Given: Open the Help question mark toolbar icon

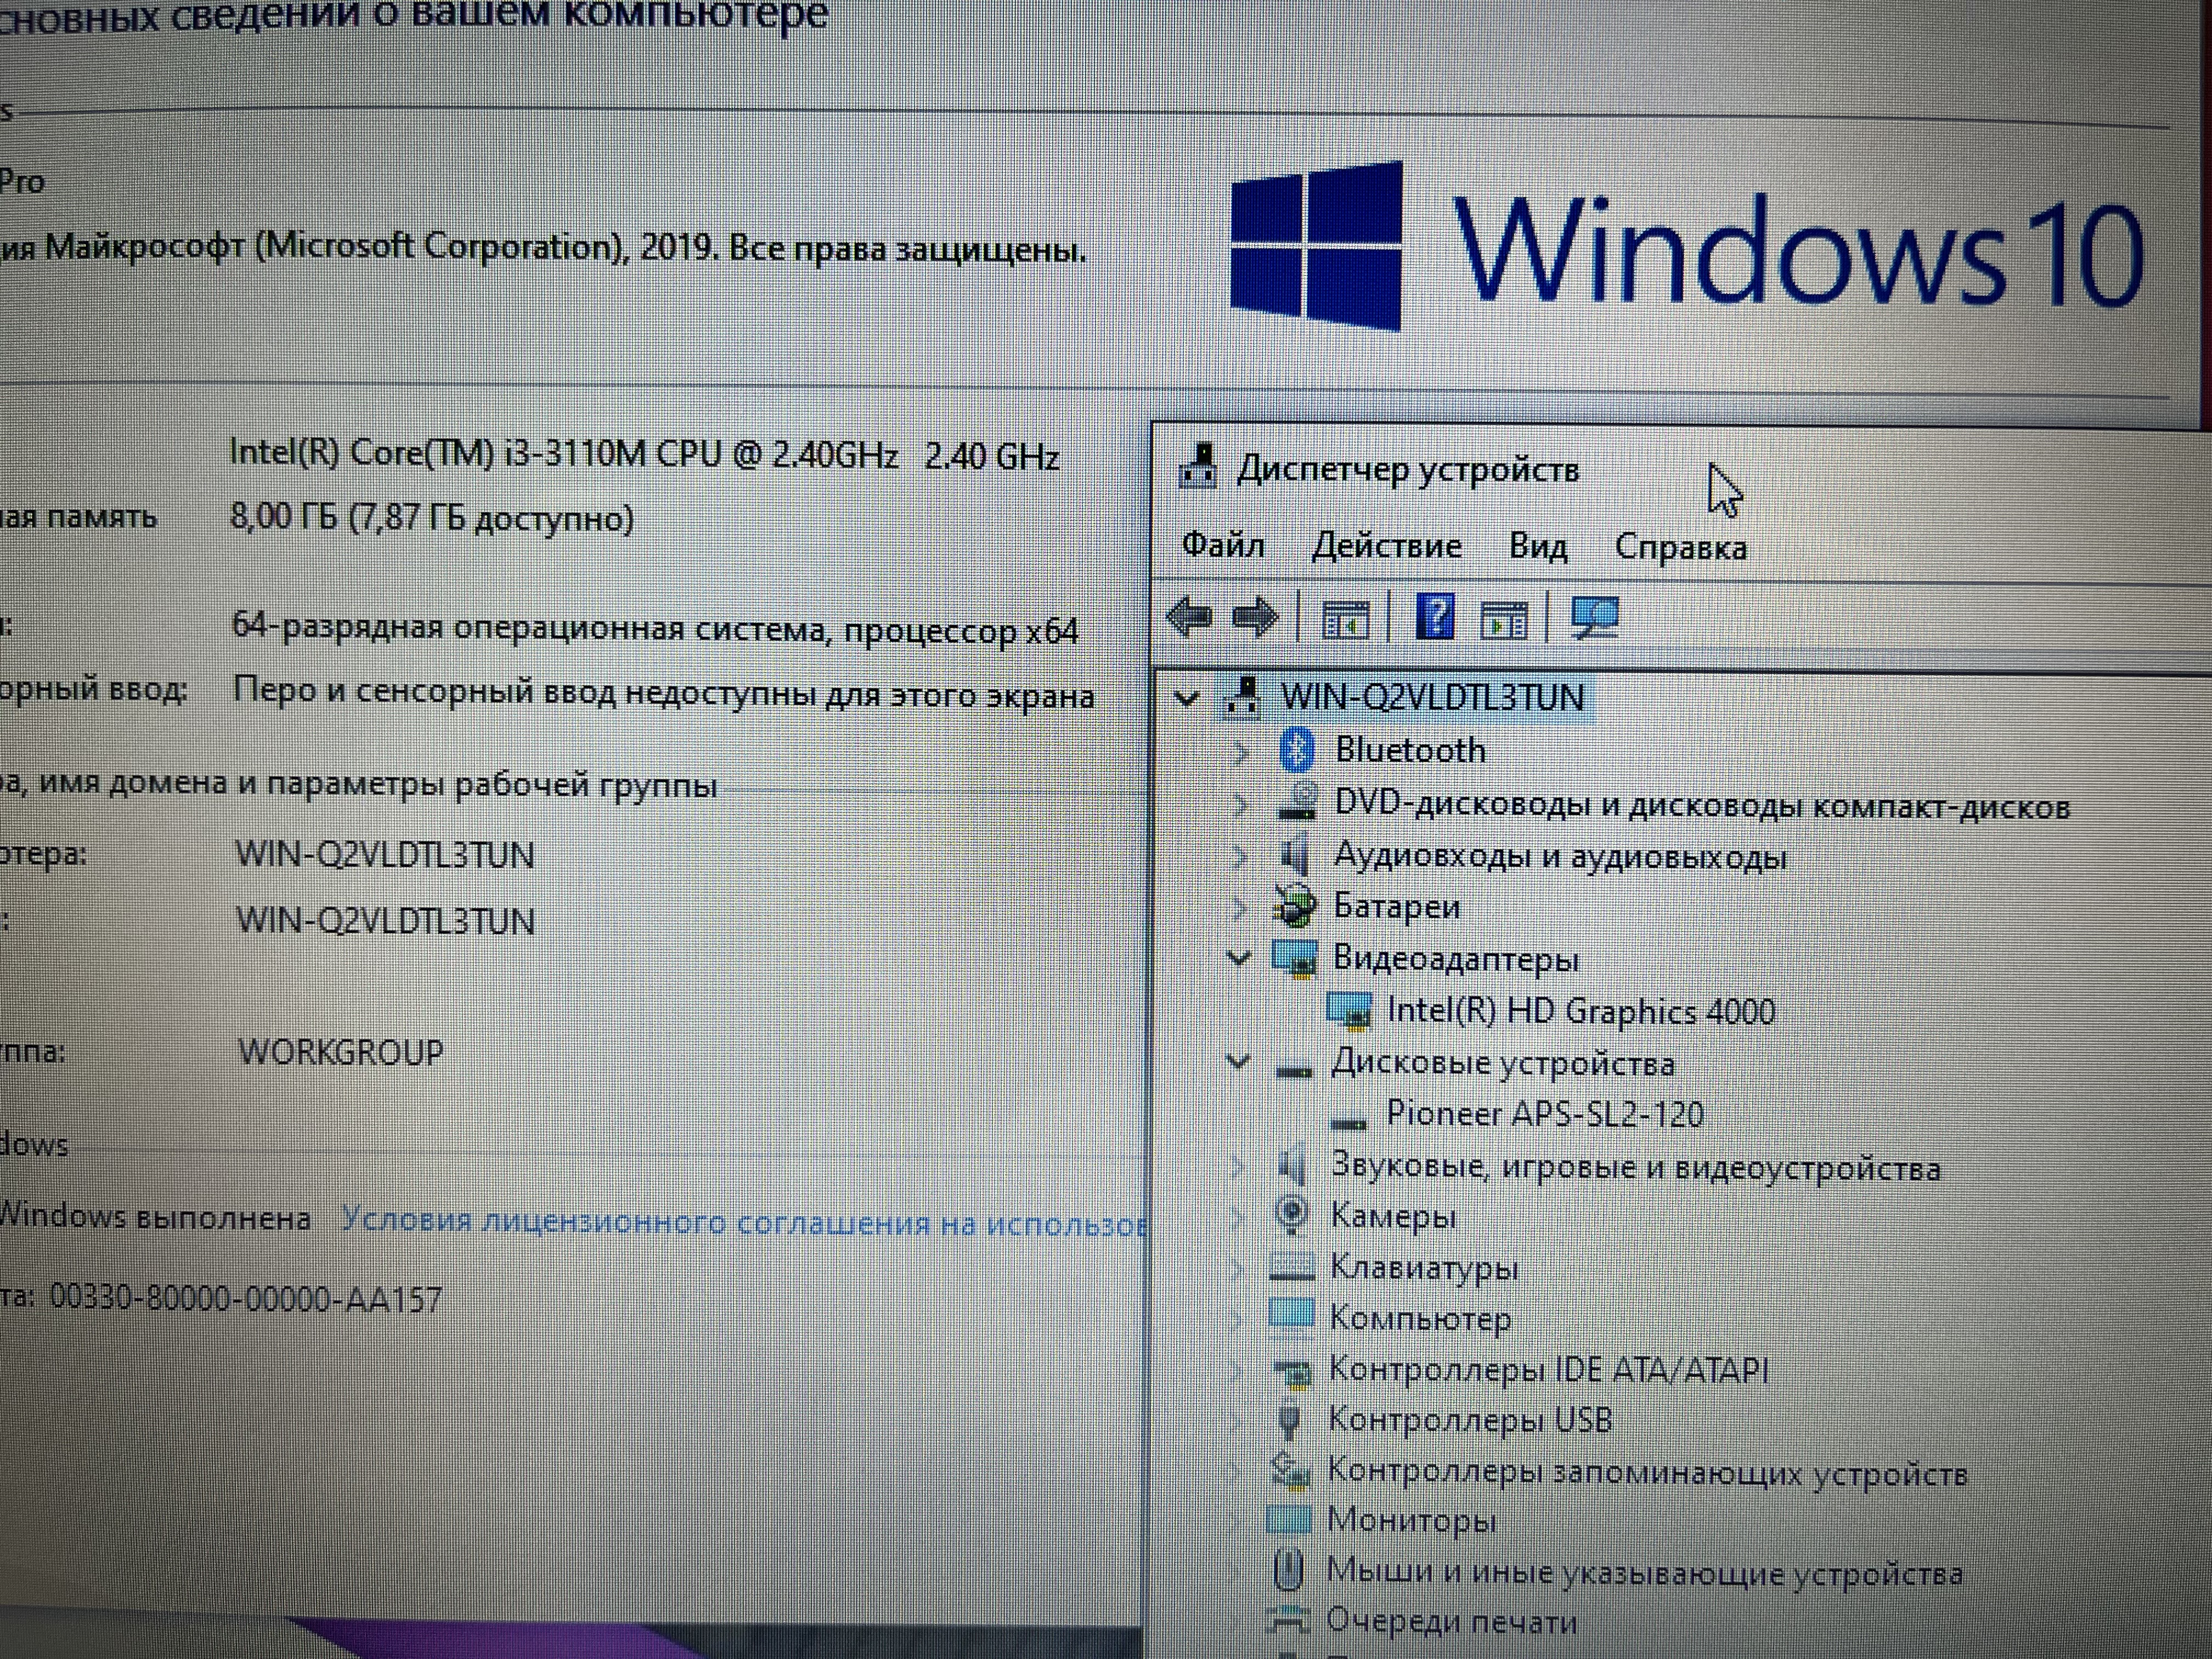Looking at the screenshot, I should point(1436,617).
